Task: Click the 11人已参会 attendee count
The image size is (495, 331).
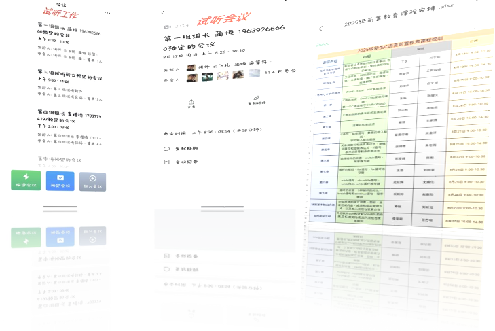Action: click(x=280, y=71)
